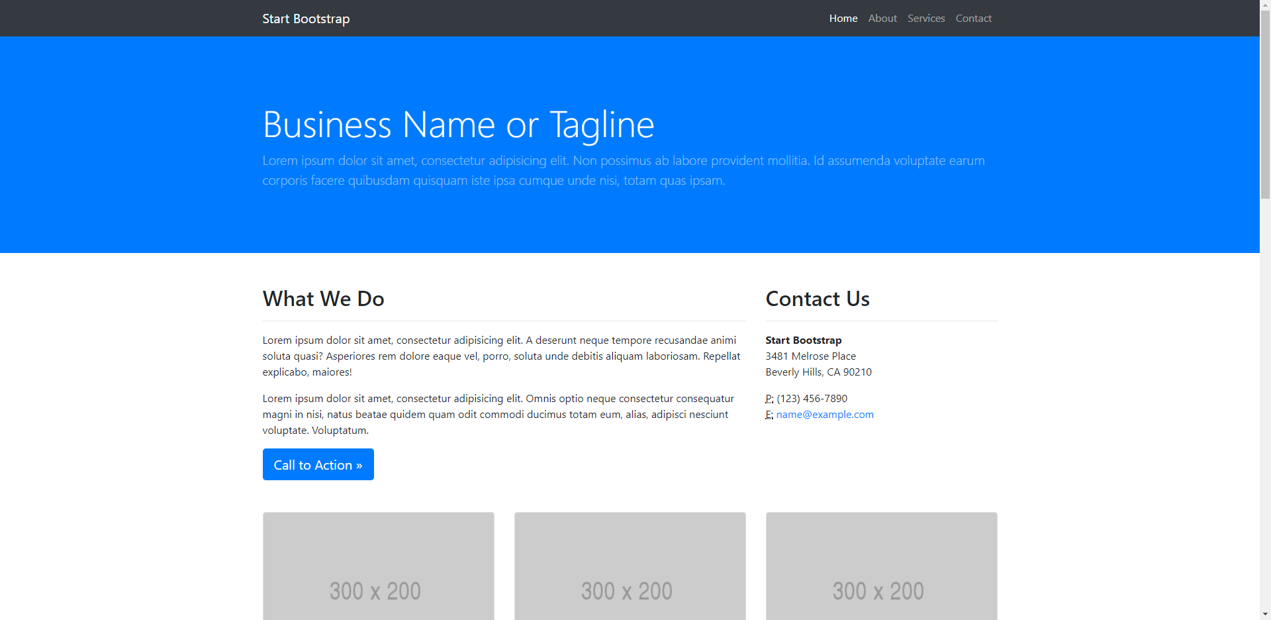Open the name@example.com email link

click(825, 415)
